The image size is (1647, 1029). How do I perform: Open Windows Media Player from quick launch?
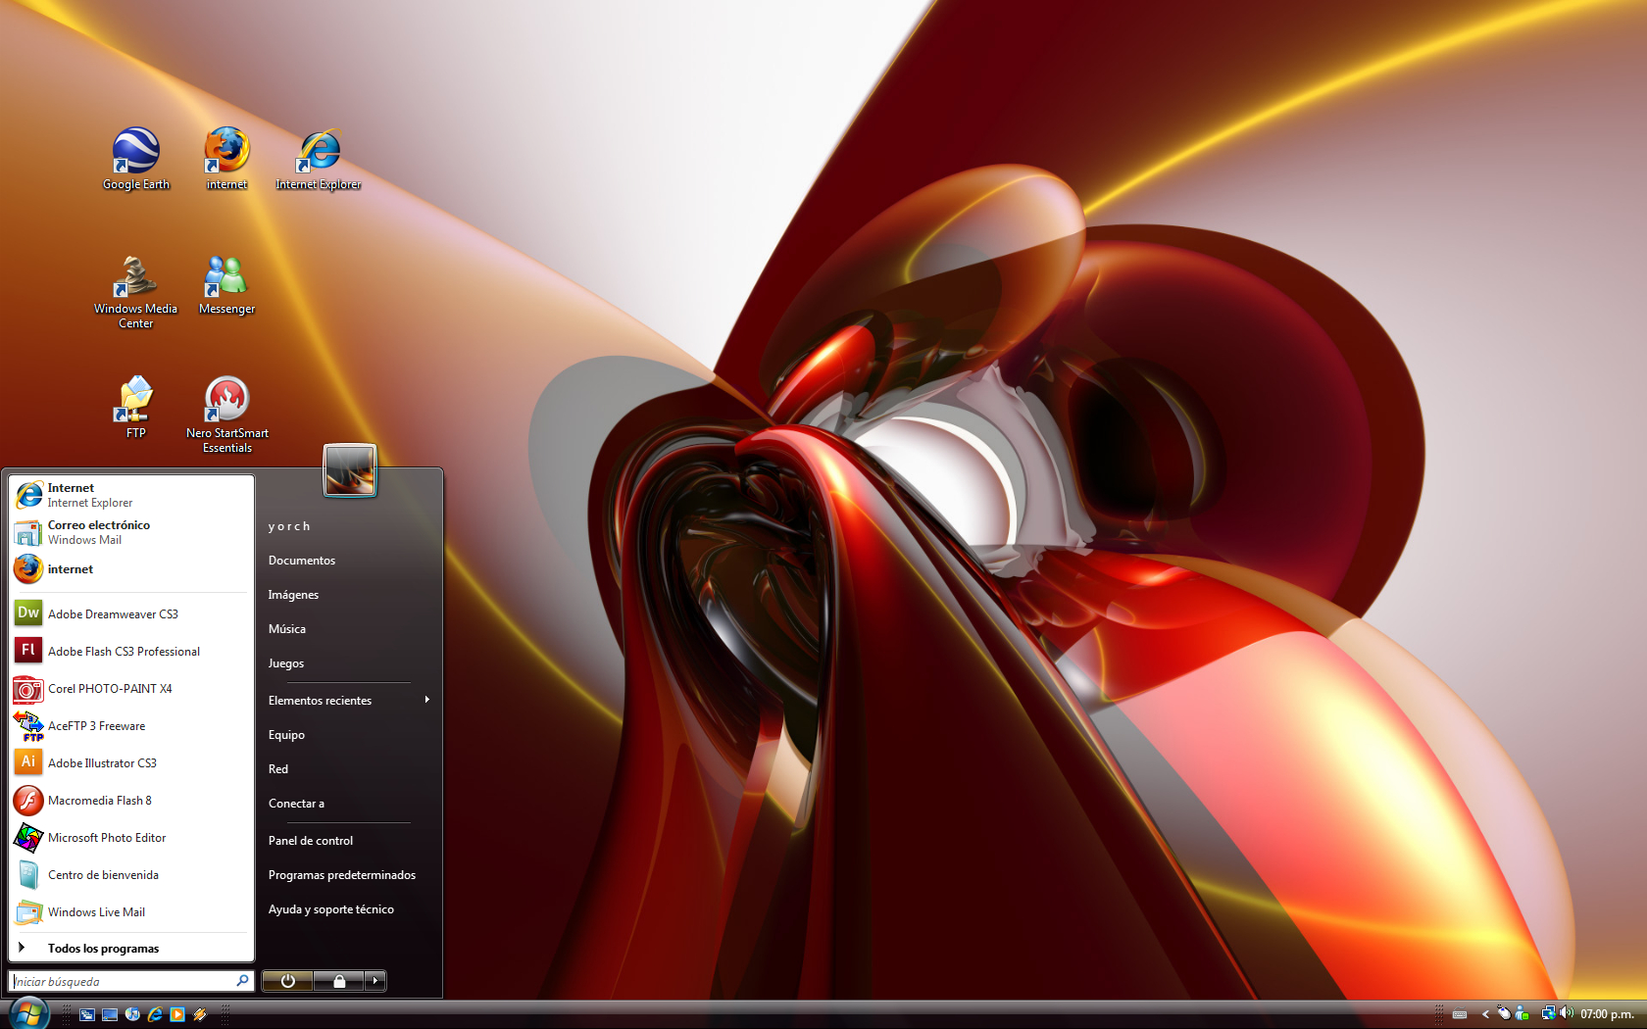click(x=177, y=1014)
